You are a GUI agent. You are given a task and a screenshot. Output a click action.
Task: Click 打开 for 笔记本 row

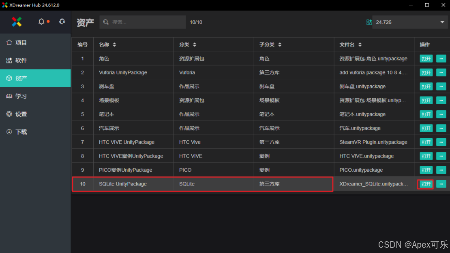[426, 114]
